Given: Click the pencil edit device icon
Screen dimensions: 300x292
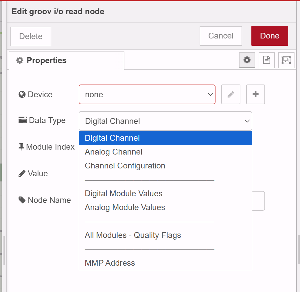Looking at the screenshot, I should (x=231, y=94).
